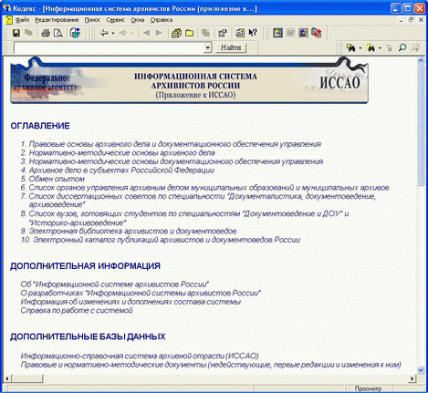Open the Поиск menu
Image resolution: width=428 pixels, height=393 pixels.
(92, 20)
